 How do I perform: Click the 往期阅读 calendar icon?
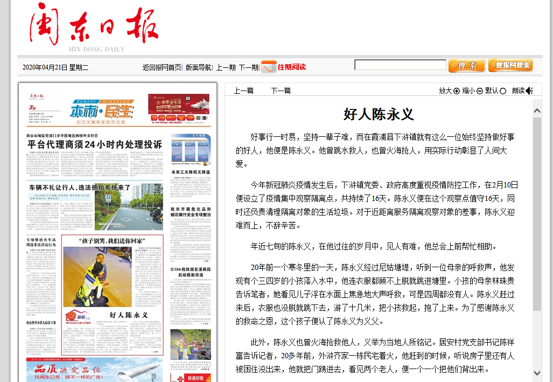tap(268, 67)
